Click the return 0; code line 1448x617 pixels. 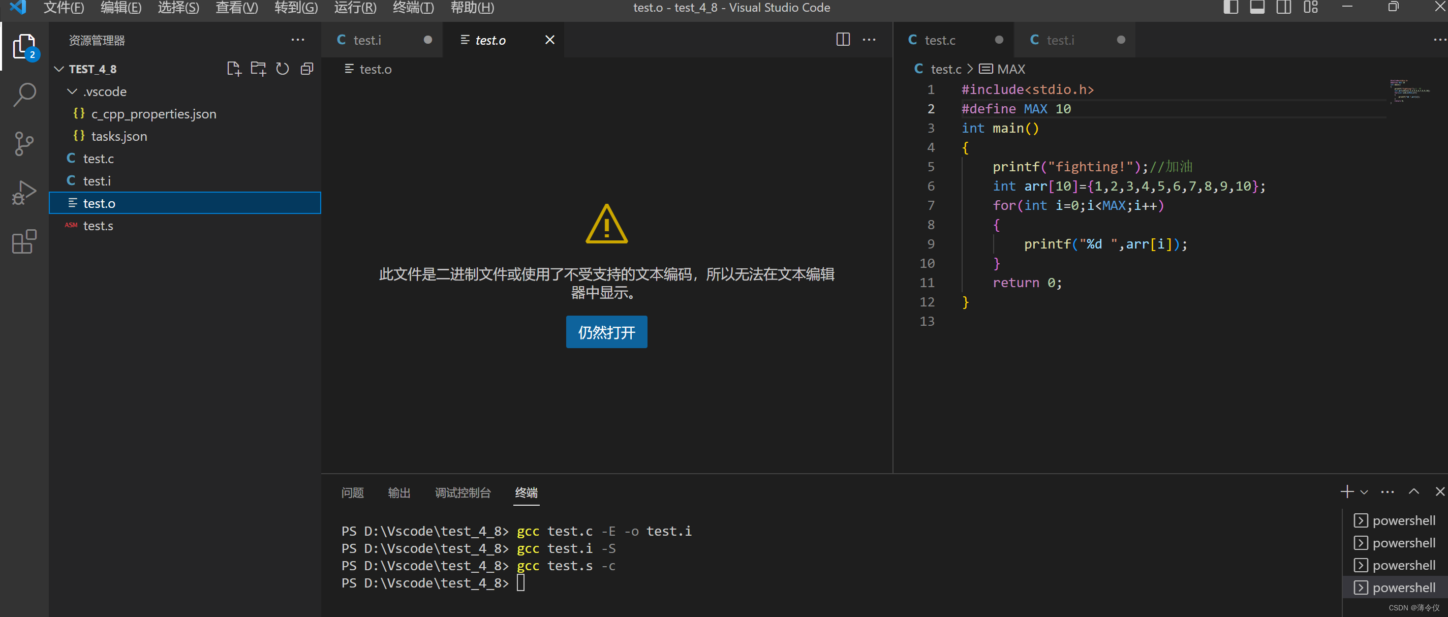(x=1027, y=283)
